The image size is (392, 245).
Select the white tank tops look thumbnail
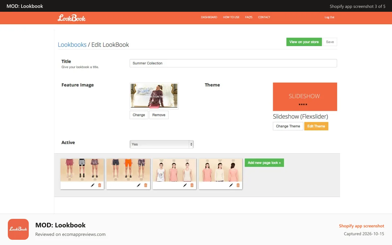tap(174, 170)
